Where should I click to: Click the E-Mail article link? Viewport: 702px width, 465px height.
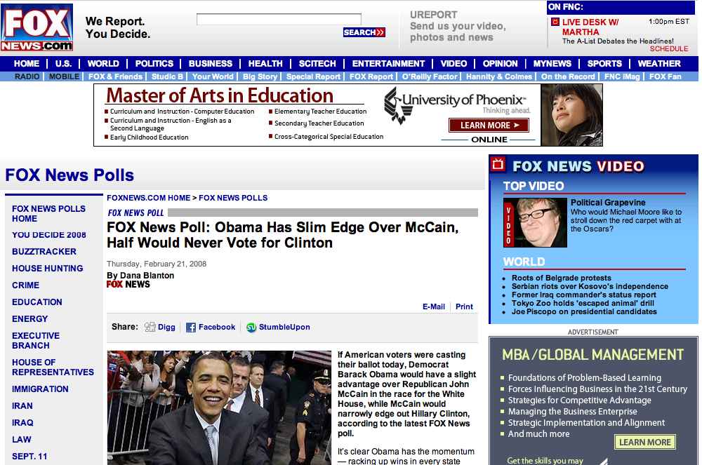(433, 306)
